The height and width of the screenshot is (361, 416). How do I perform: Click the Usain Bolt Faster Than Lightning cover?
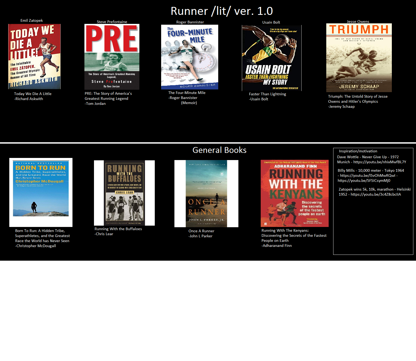point(272,58)
